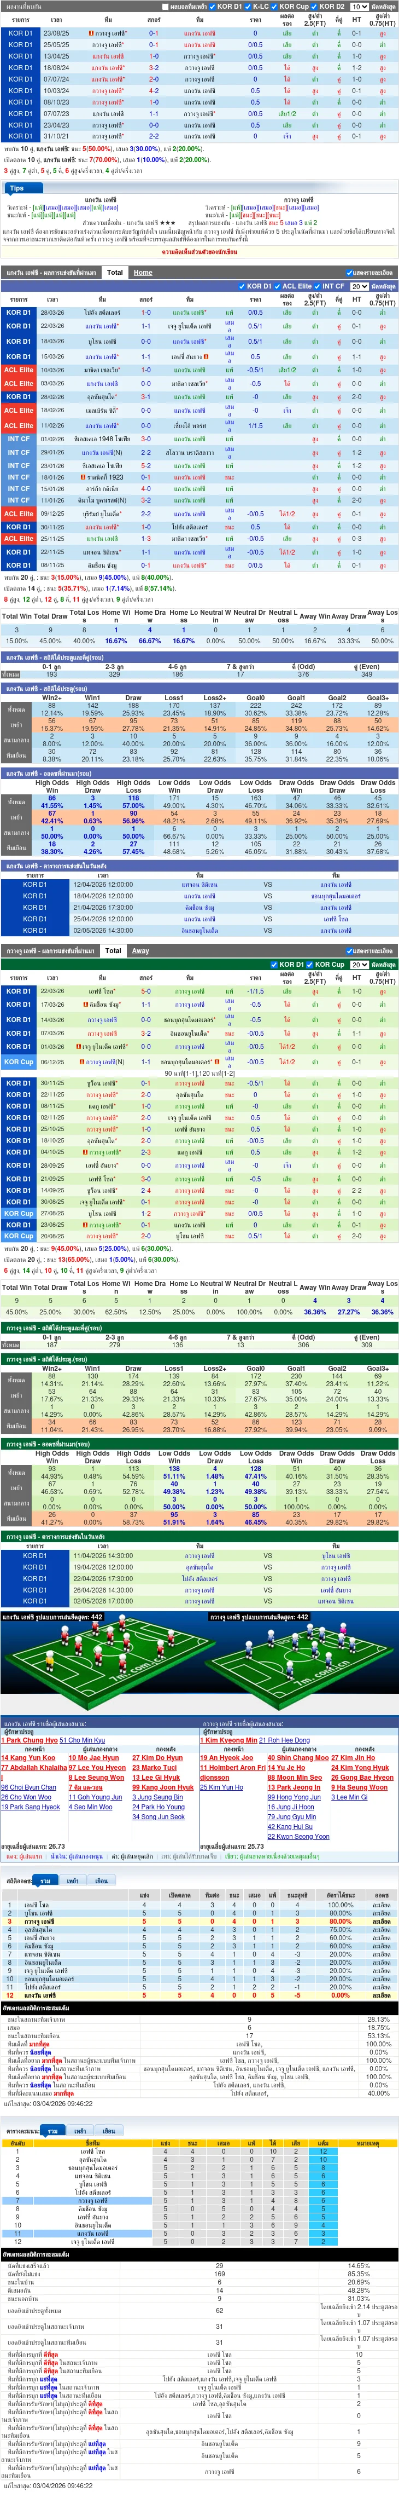Screen dimensions: 399x2498
Task: Click the INT CF badge for 01/02/26 match
Action: click(19, 439)
